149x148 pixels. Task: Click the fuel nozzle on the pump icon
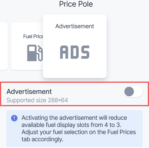pos(40,53)
